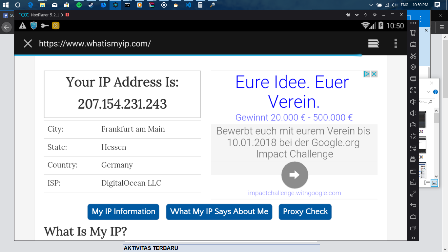
Task: Select the Nox shake phone icon
Action: pyautogui.click(x=413, y=33)
